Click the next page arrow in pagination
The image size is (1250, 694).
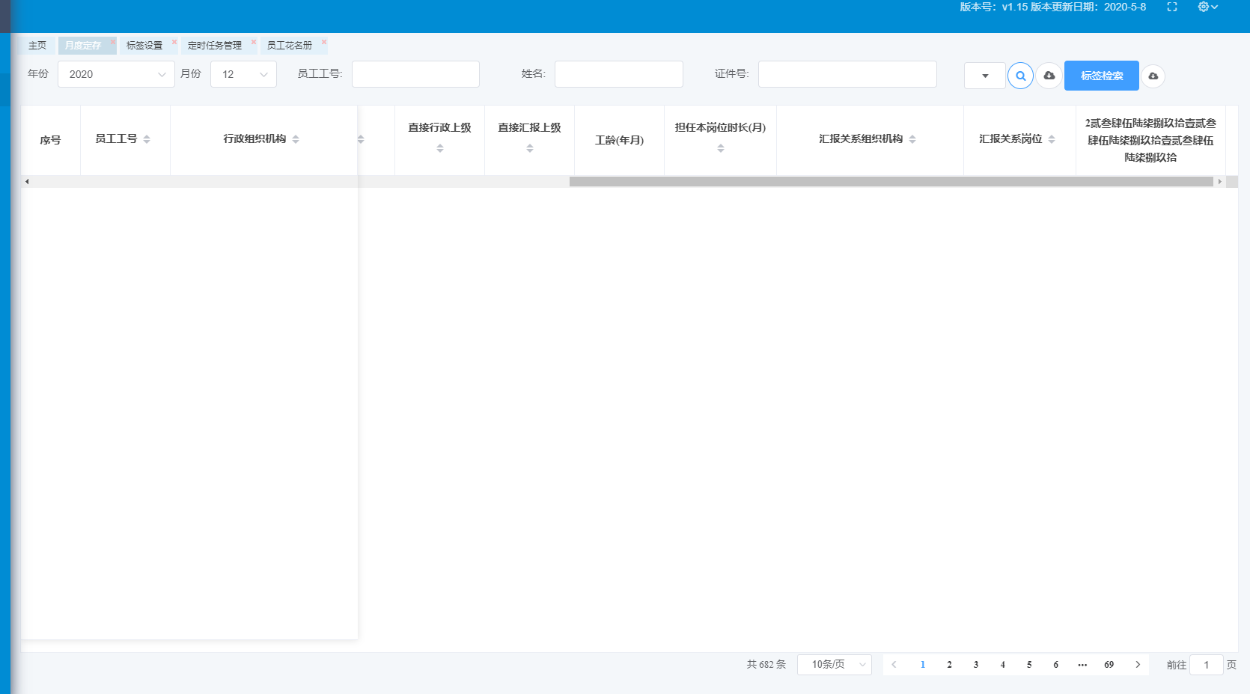(1138, 665)
